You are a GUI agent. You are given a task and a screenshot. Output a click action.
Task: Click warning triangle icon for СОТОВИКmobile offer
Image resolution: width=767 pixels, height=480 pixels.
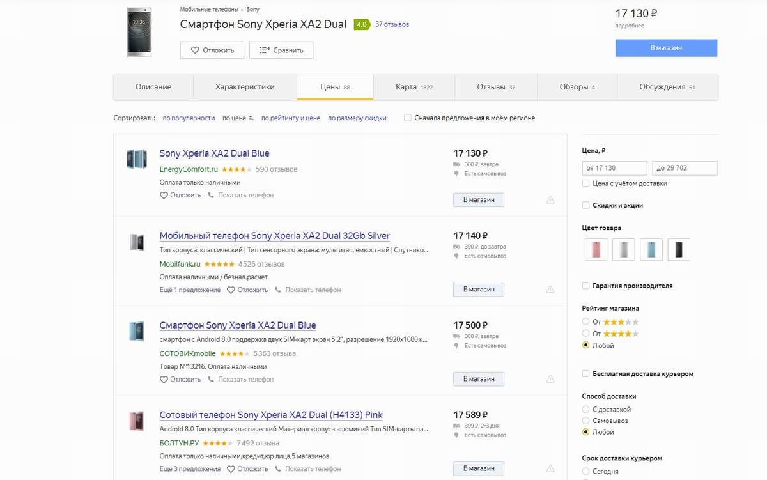tap(550, 379)
